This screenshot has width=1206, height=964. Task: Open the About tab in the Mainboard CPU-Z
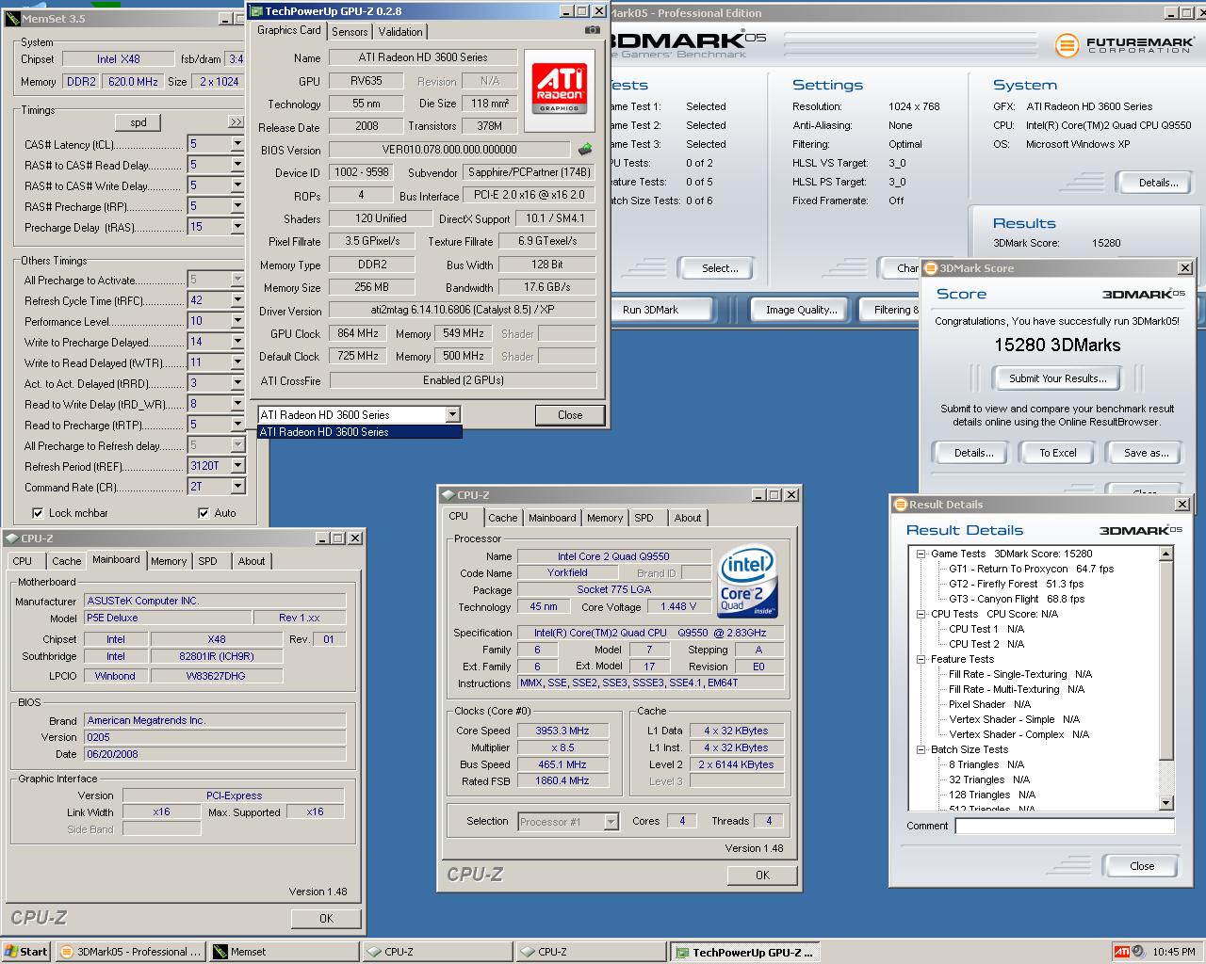pos(252,561)
